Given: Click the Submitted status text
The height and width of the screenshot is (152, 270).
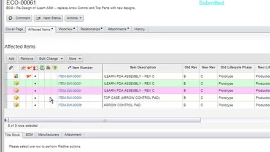Looking at the screenshot, I should (x=211, y=3).
